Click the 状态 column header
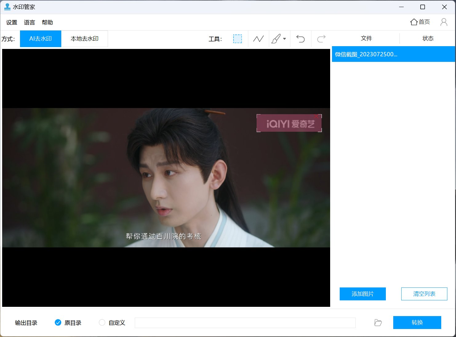This screenshot has height=337, width=456. (428, 38)
